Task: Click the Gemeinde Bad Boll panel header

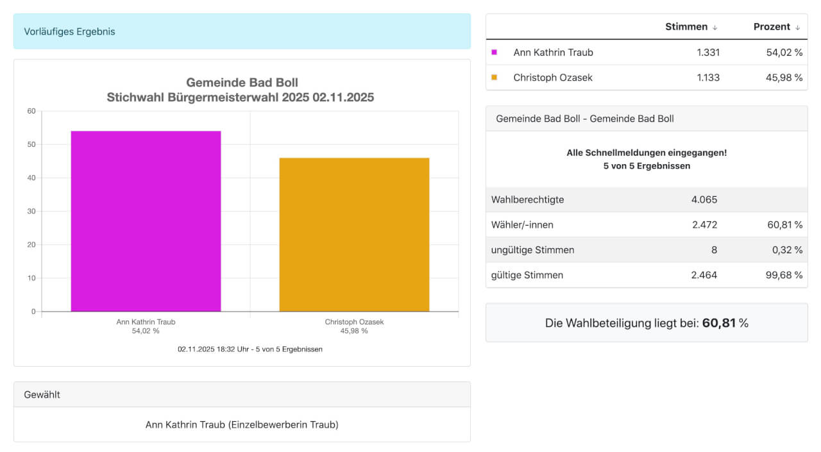Action: tap(647, 119)
